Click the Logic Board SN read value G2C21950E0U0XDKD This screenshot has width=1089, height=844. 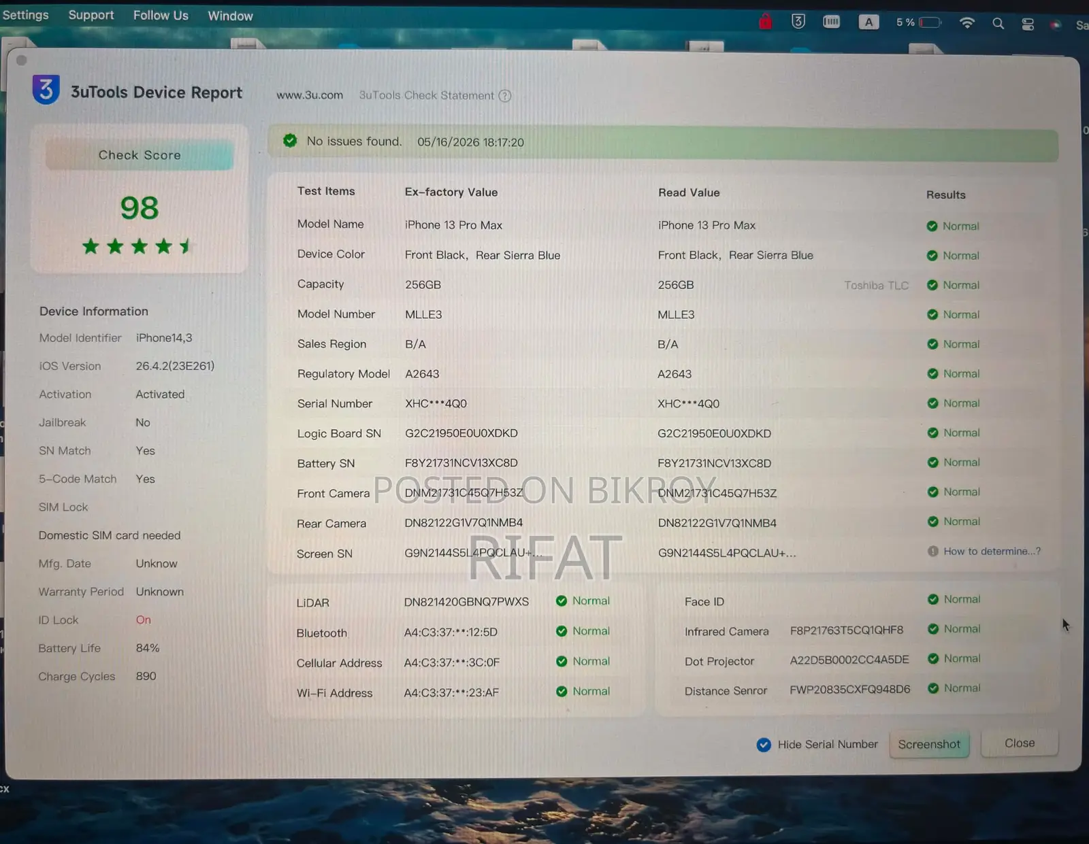click(715, 433)
